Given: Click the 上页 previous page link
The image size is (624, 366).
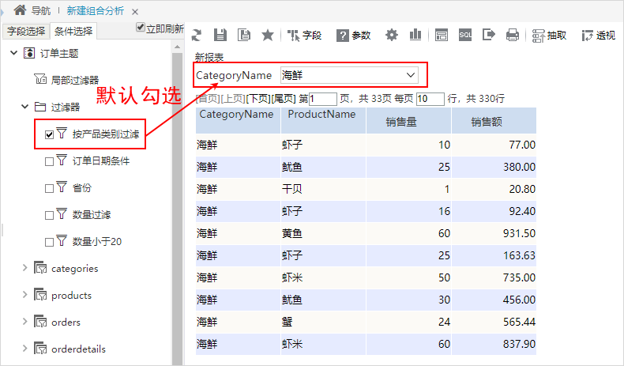Looking at the screenshot, I should coord(233,98).
